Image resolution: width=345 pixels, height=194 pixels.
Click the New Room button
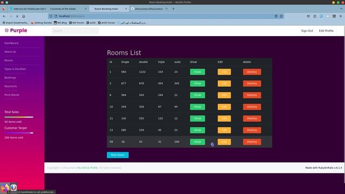pyautogui.click(x=118, y=155)
